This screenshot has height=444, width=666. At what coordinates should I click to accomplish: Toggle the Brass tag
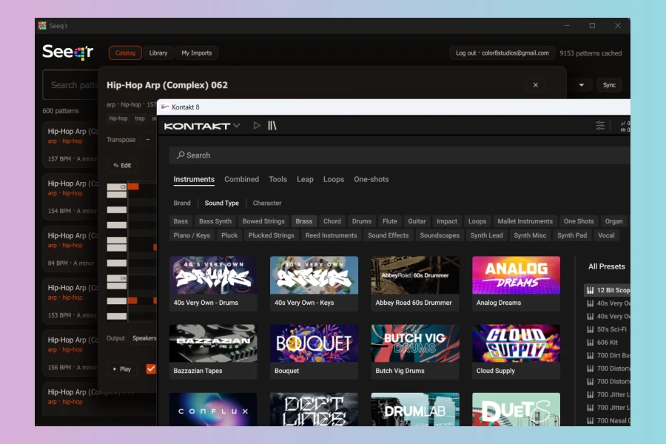click(303, 221)
